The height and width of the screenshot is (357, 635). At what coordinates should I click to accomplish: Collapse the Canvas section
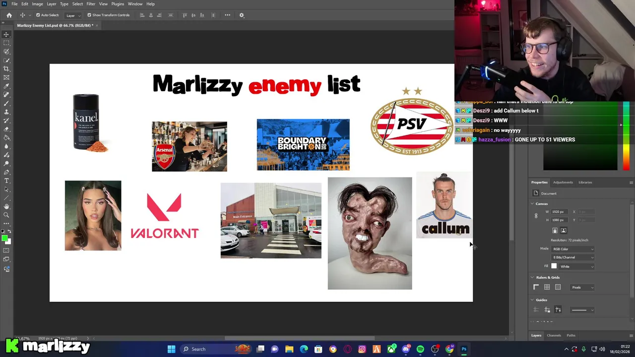[532, 204]
